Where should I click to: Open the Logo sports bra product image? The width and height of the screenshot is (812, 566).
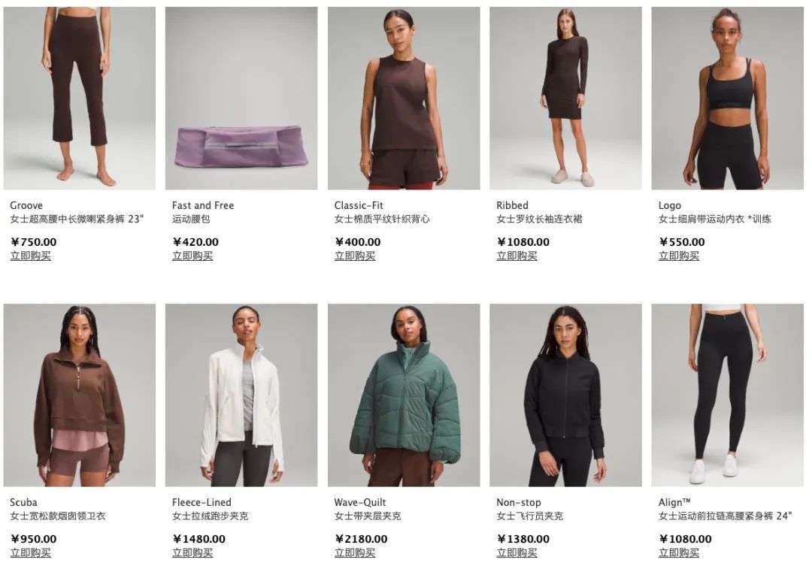(x=728, y=98)
